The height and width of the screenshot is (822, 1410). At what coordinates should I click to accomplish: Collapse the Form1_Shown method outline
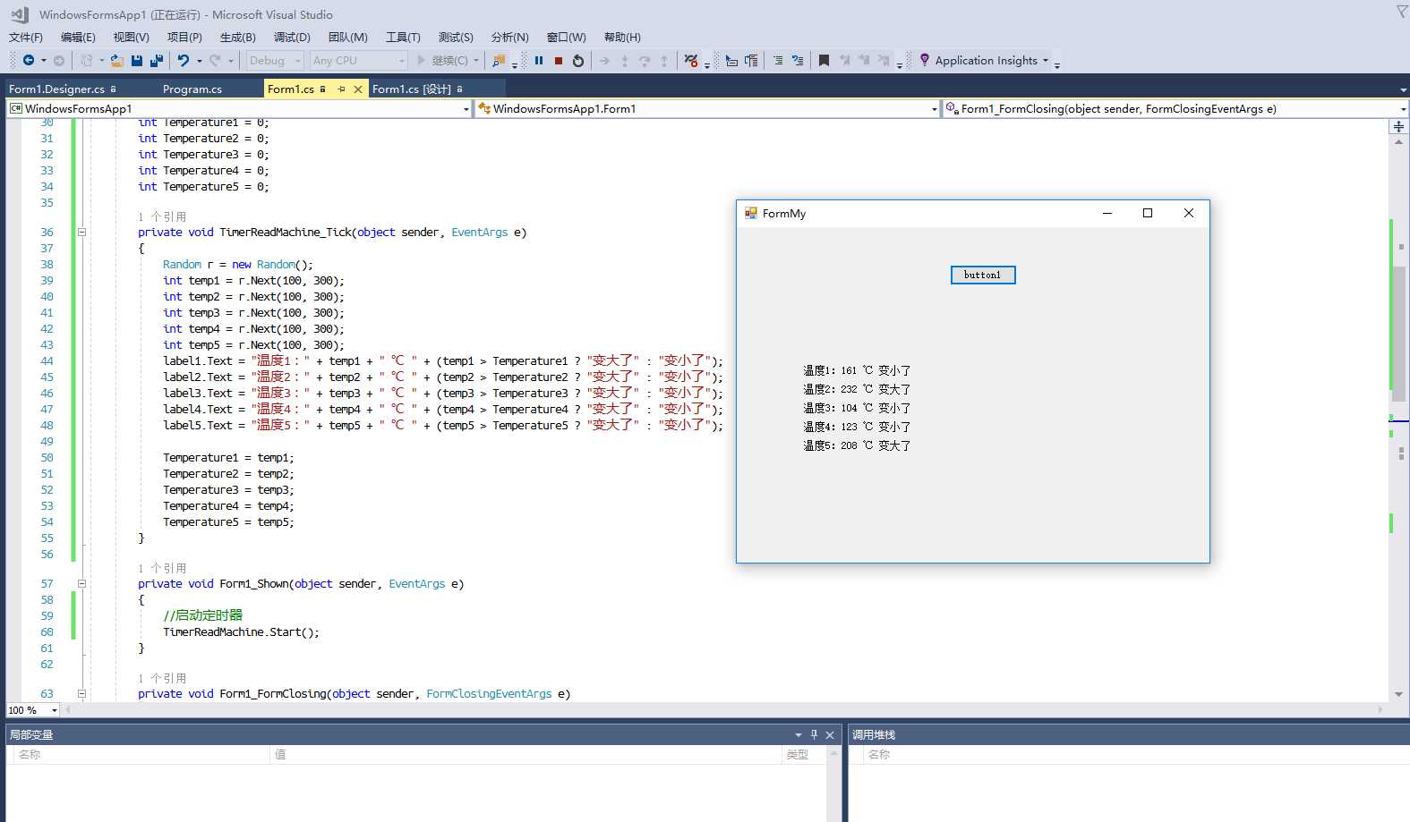coord(81,584)
